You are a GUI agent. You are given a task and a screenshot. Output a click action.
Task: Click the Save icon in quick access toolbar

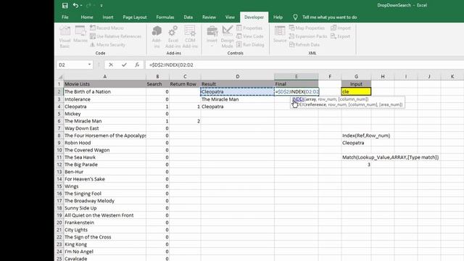pos(65,5)
